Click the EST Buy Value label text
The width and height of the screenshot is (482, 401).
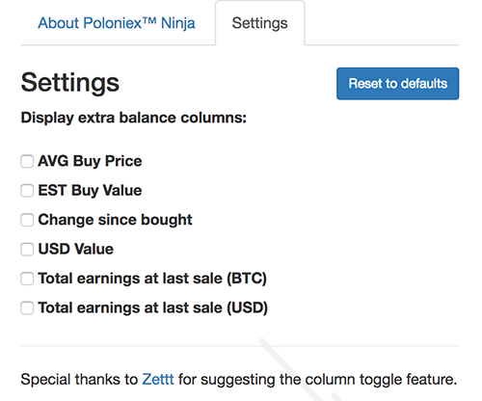point(90,190)
